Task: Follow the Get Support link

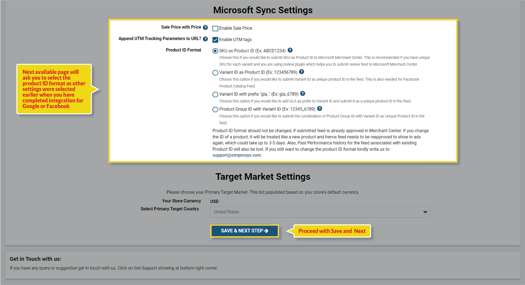Action: pyautogui.click(x=146, y=268)
